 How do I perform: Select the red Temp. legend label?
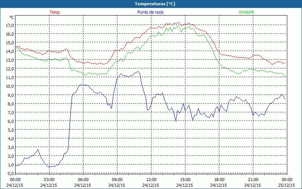pyautogui.click(x=55, y=12)
